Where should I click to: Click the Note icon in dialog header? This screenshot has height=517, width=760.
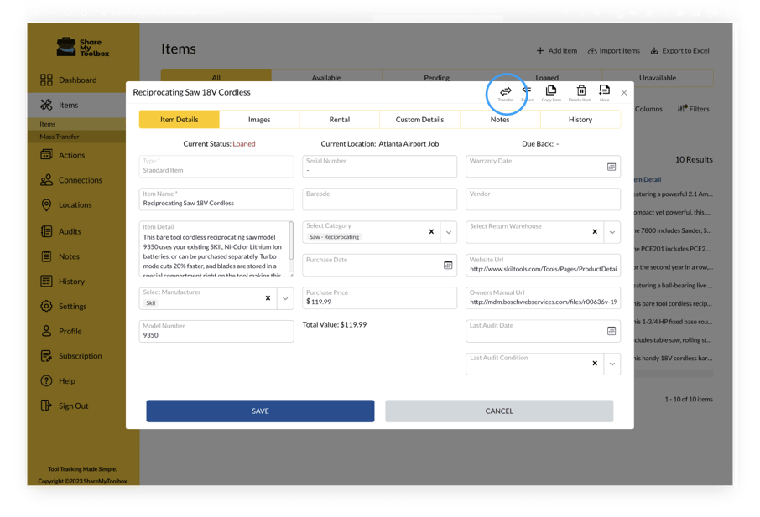click(604, 91)
